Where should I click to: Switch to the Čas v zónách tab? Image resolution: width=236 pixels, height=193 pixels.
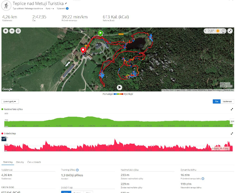tap(34, 162)
